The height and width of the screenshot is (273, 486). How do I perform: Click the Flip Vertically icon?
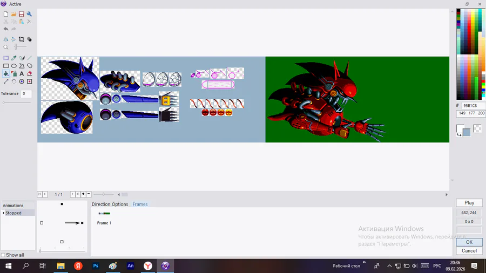pos(13,39)
